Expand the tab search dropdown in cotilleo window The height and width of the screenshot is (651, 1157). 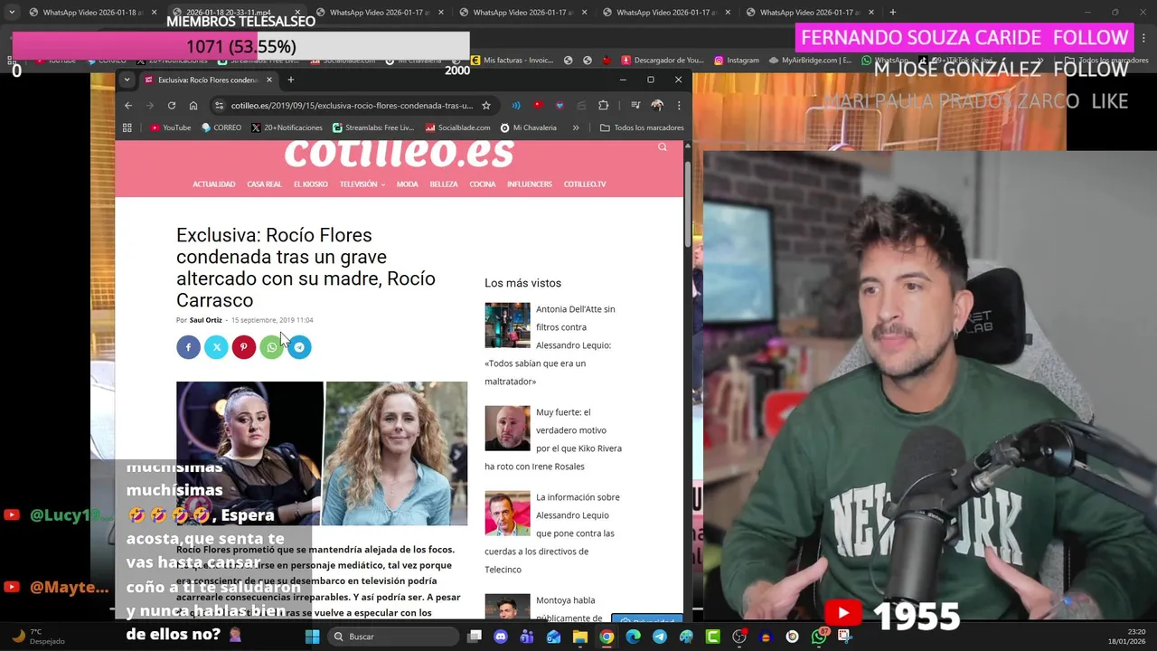[127, 80]
